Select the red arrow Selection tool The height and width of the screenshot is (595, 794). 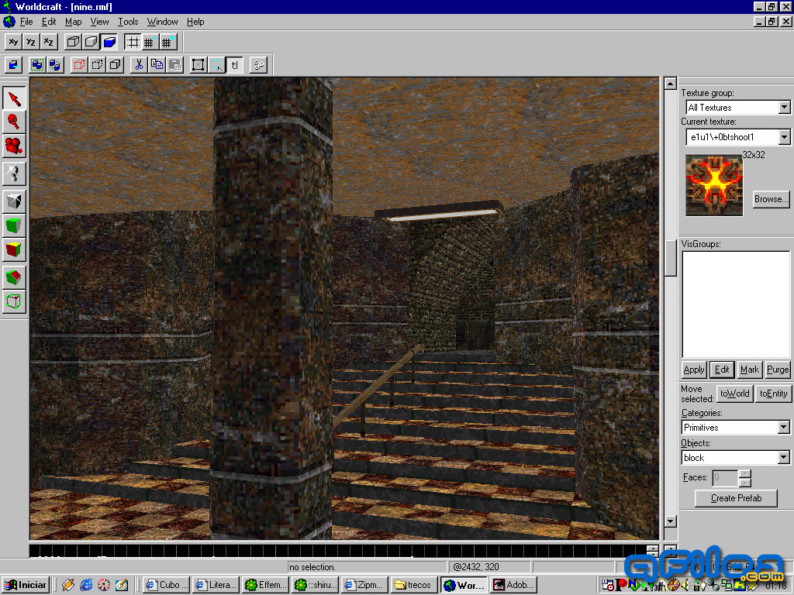pyautogui.click(x=14, y=98)
